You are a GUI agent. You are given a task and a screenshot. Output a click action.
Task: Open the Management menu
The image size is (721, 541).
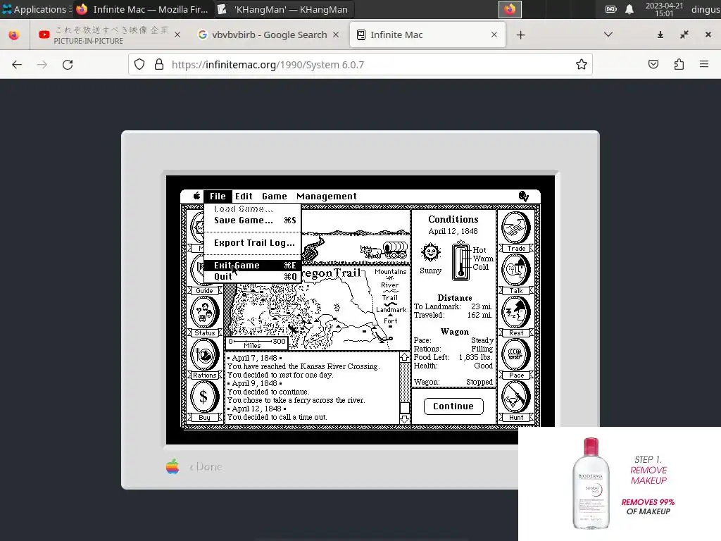pyautogui.click(x=327, y=197)
